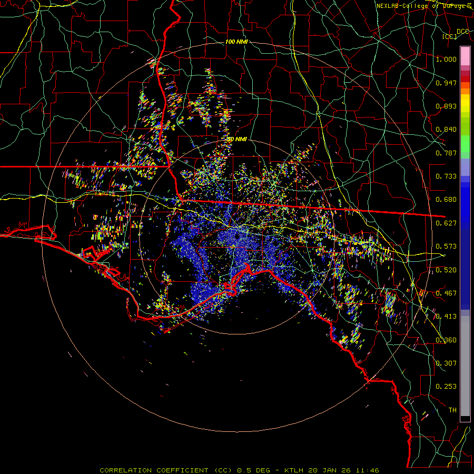Select the 0.307 scale value

coord(446,363)
